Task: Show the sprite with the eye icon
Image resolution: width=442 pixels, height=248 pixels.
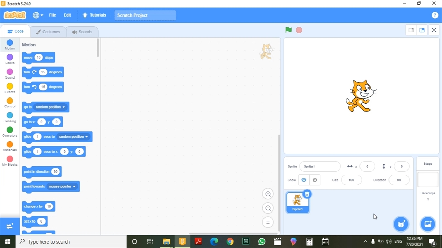Action: tap(304, 180)
